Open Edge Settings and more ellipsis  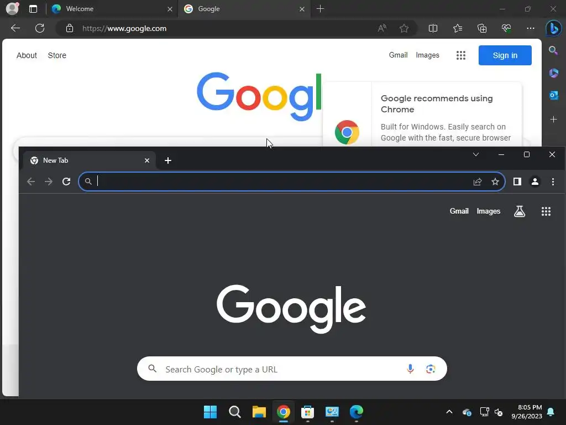tap(530, 28)
